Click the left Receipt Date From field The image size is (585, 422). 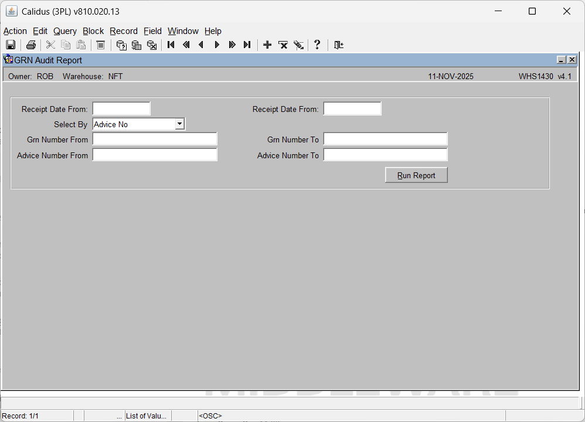[121, 109]
